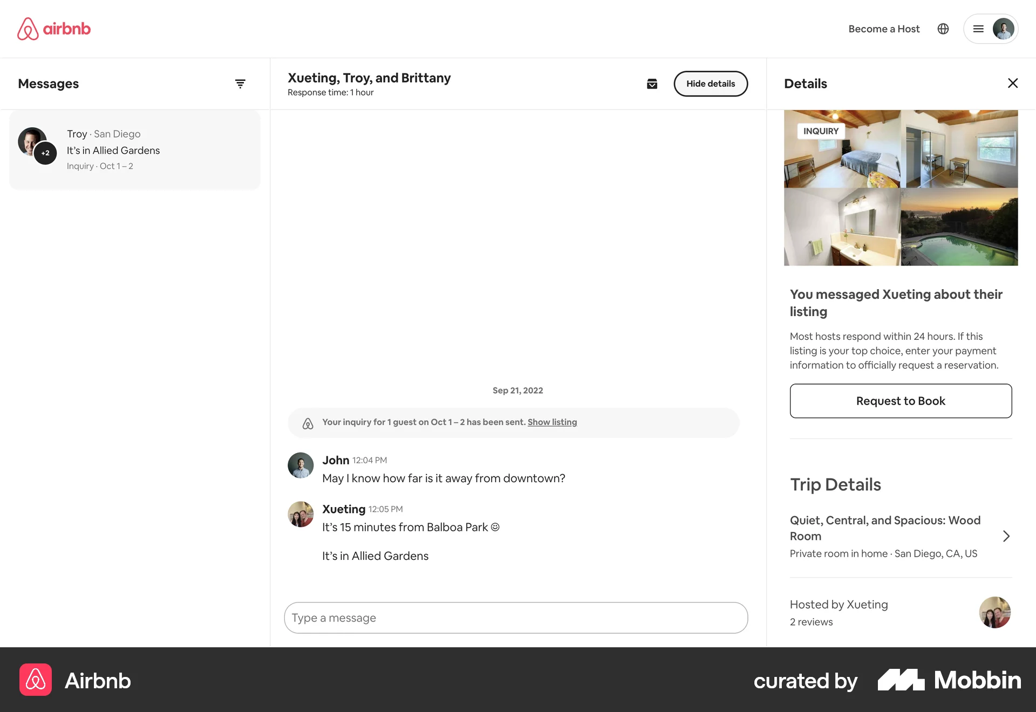Click the Airbnb logo in the header

pyautogui.click(x=54, y=29)
